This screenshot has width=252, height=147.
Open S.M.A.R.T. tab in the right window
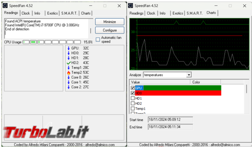pos(195,13)
